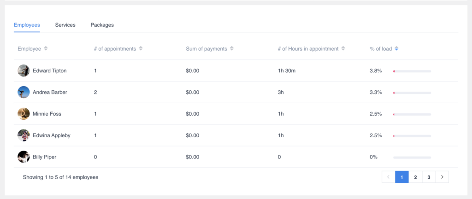Click Edward Tipton's load progress bar

[412, 71]
